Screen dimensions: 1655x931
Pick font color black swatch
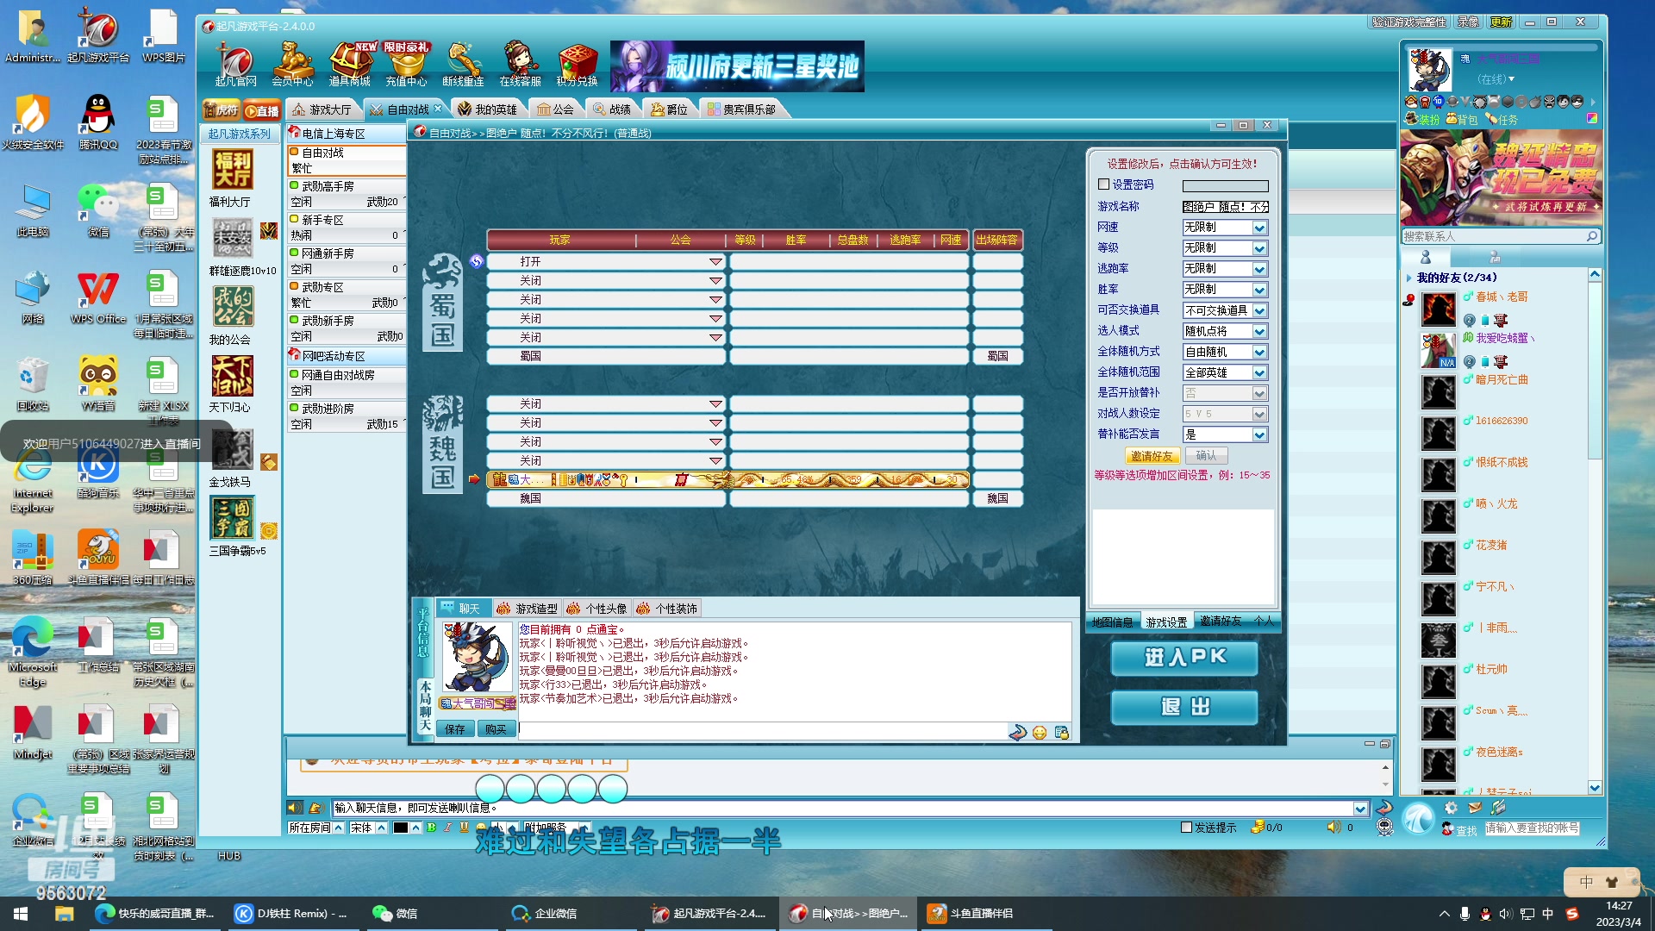coord(401,828)
